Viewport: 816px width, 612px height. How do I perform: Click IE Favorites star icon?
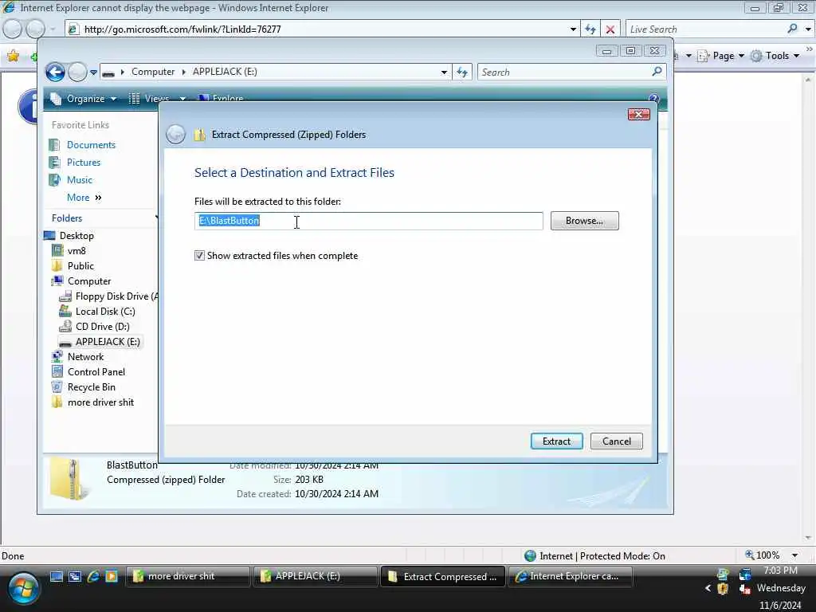coord(13,56)
